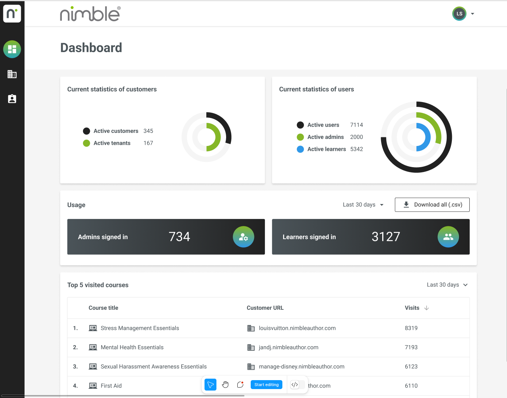Click Download all (.csv) button

(432, 205)
